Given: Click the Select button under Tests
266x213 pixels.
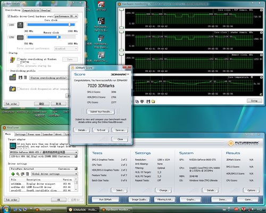Looking at the screenshot, I should (119, 190).
